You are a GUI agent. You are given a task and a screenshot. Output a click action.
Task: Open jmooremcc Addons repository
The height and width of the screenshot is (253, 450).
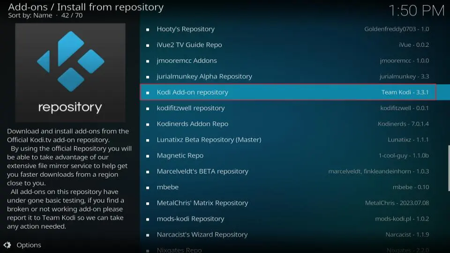pyautogui.click(x=187, y=61)
